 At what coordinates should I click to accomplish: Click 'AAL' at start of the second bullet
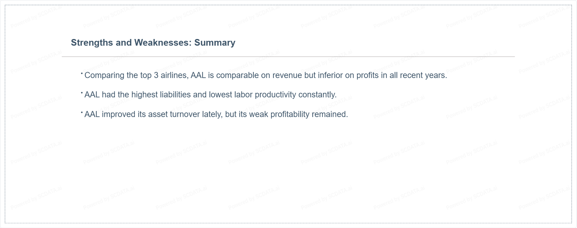[92, 95]
